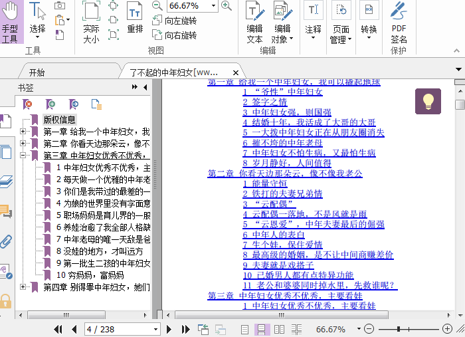Activate the Select tool (选择)
Screen dimensions: 465x337
pos(38,21)
